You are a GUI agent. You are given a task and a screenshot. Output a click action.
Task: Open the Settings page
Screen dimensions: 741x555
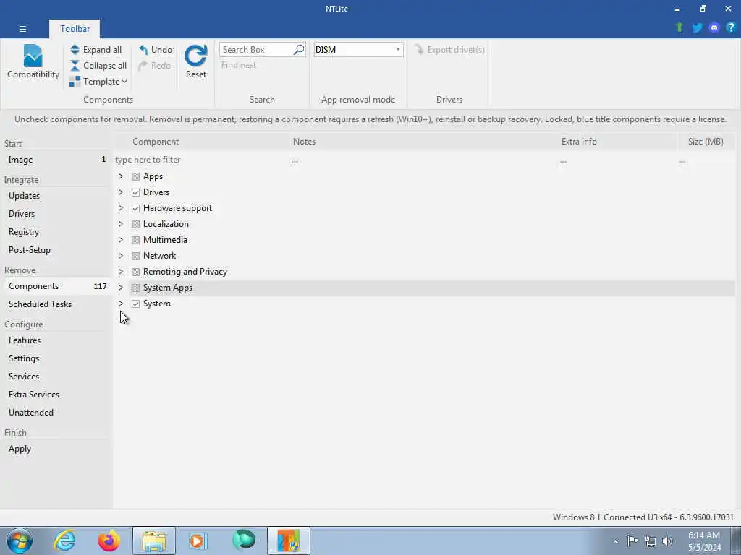pyautogui.click(x=56, y=358)
